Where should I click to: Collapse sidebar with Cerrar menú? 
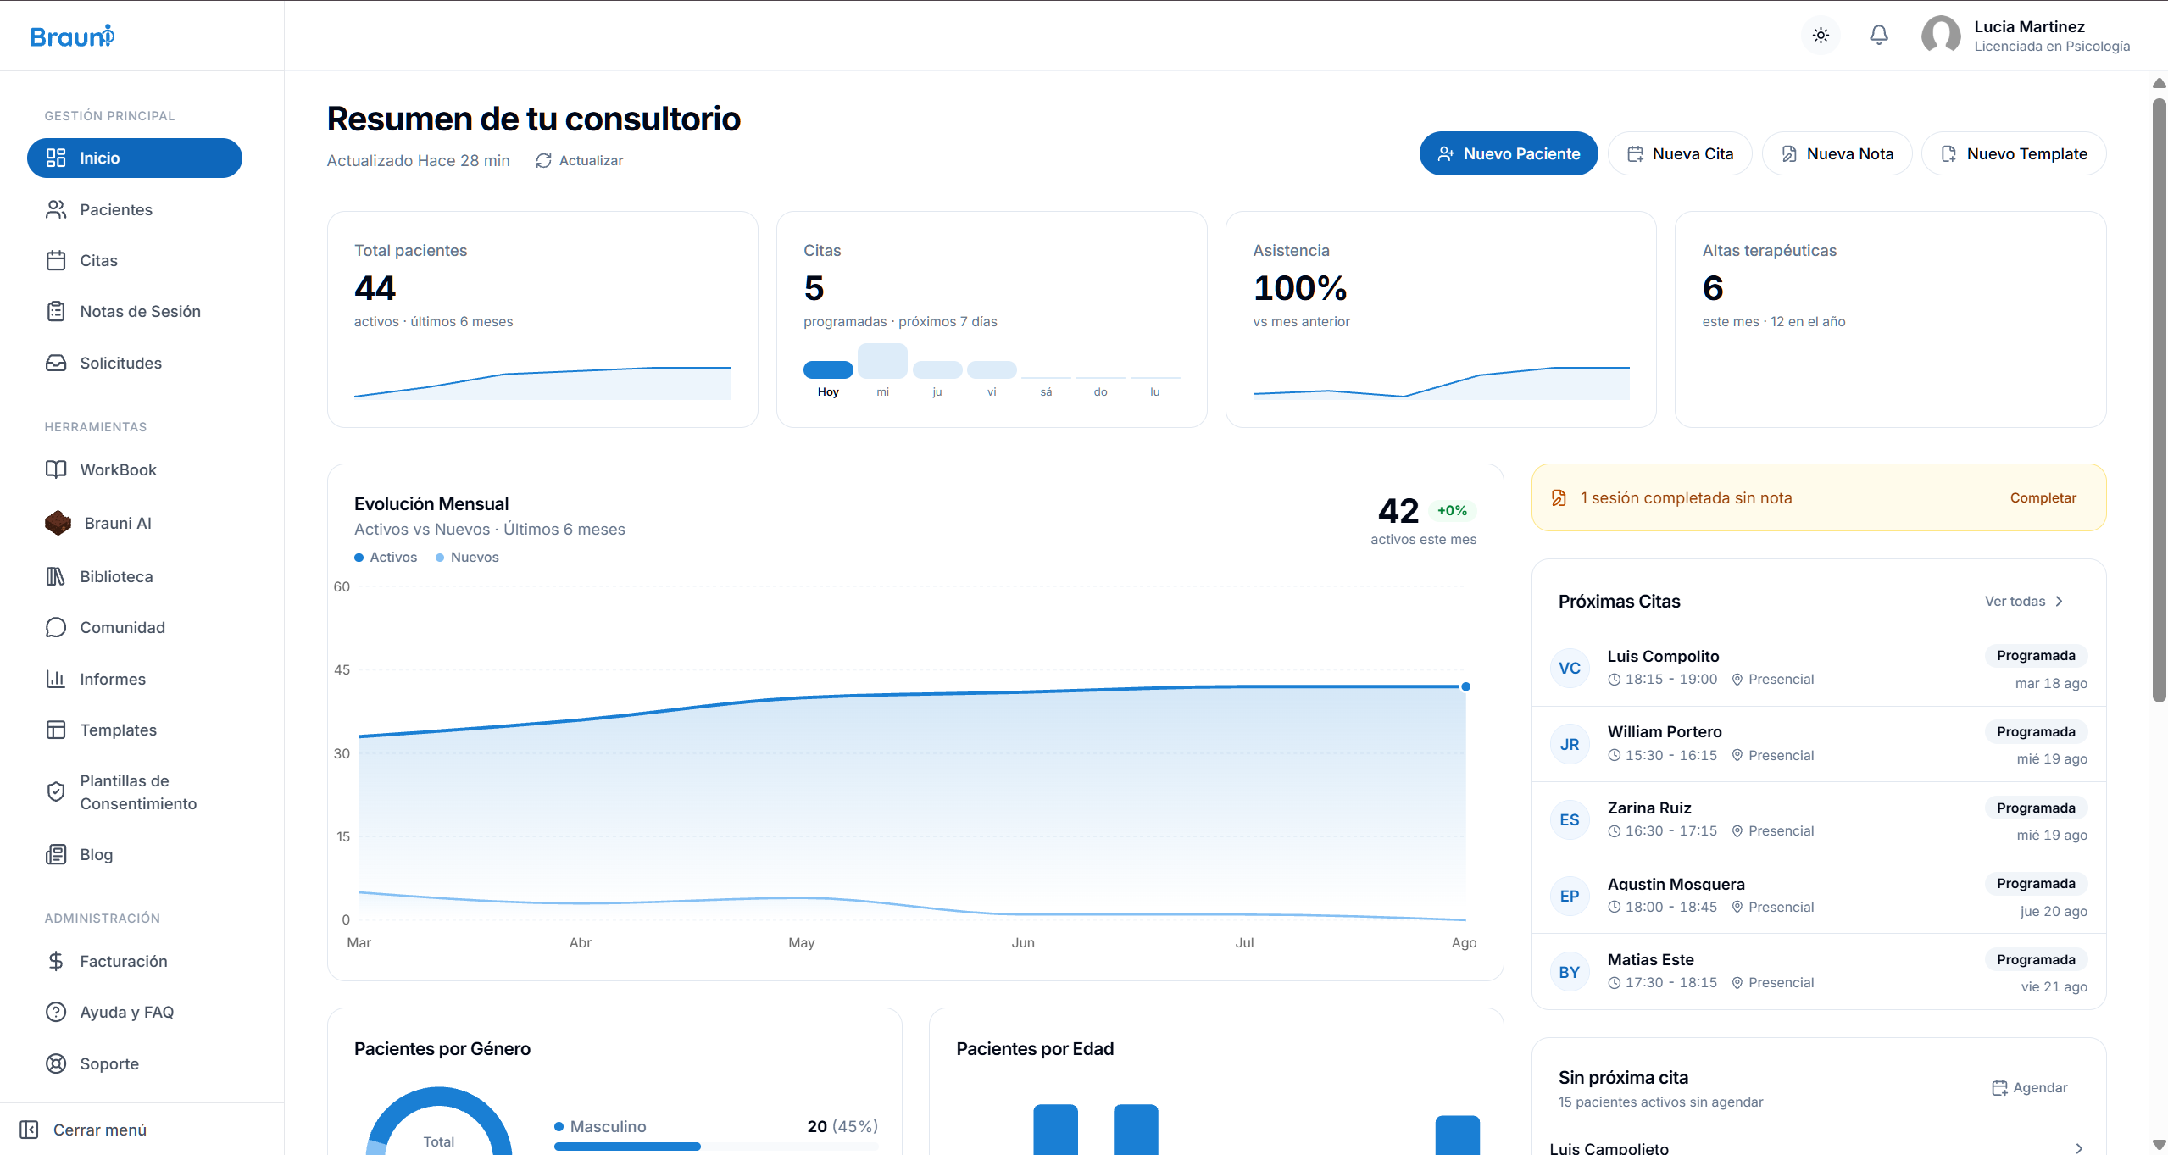[x=83, y=1130]
